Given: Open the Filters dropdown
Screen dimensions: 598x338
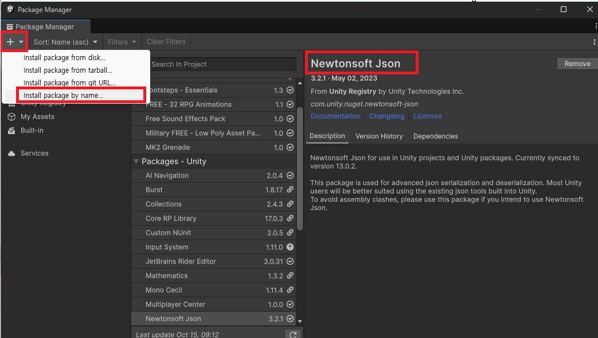Looking at the screenshot, I should tap(122, 42).
